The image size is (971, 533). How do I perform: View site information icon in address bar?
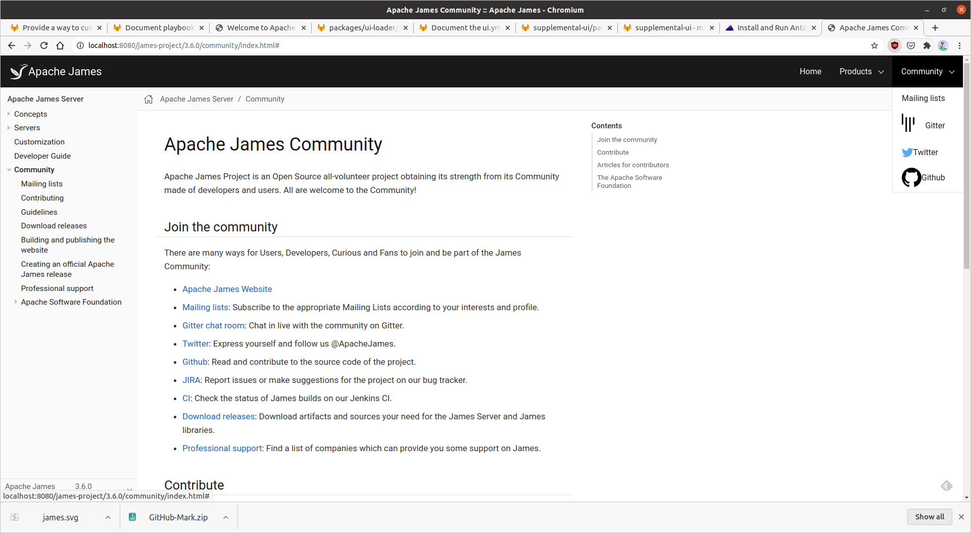coord(80,45)
